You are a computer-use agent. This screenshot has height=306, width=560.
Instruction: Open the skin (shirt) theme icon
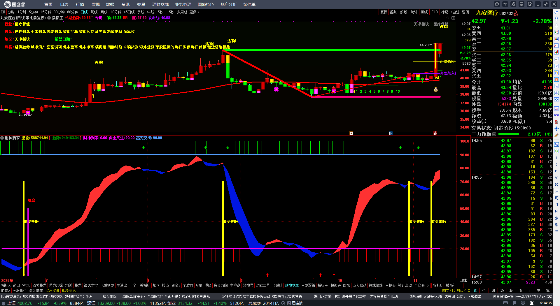click(x=530, y=4)
